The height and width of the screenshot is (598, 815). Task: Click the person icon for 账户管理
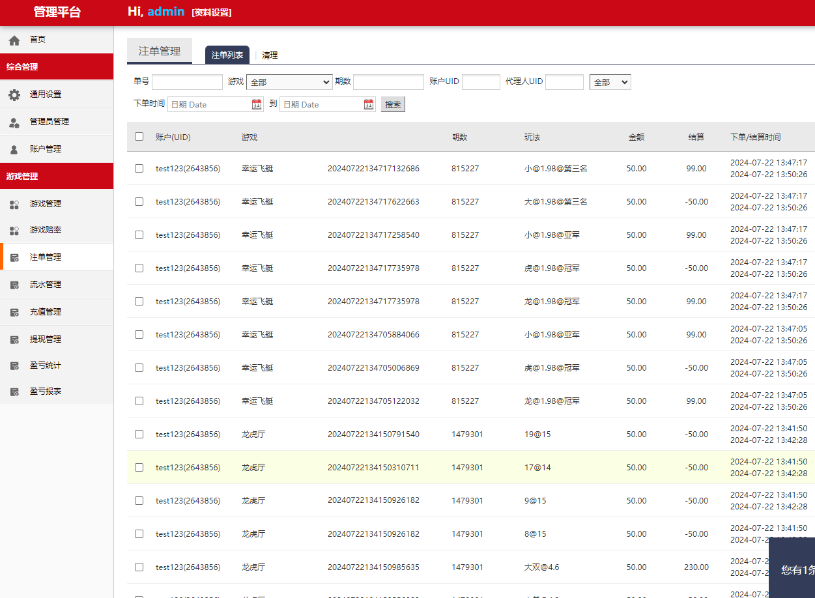tap(14, 149)
